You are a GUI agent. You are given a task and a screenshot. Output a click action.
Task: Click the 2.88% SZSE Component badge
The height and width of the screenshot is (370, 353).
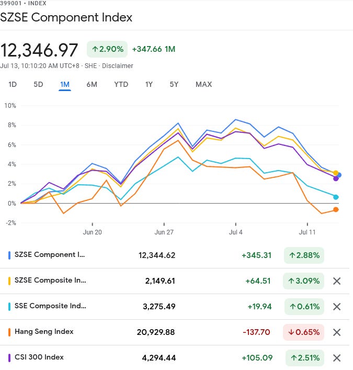[x=304, y=255]
